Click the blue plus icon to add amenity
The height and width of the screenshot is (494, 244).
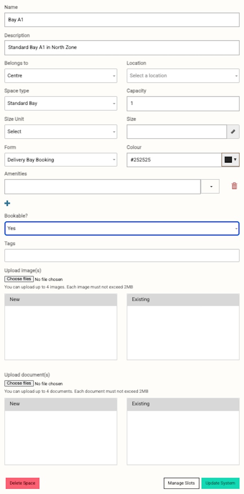(x=7, y=203)
